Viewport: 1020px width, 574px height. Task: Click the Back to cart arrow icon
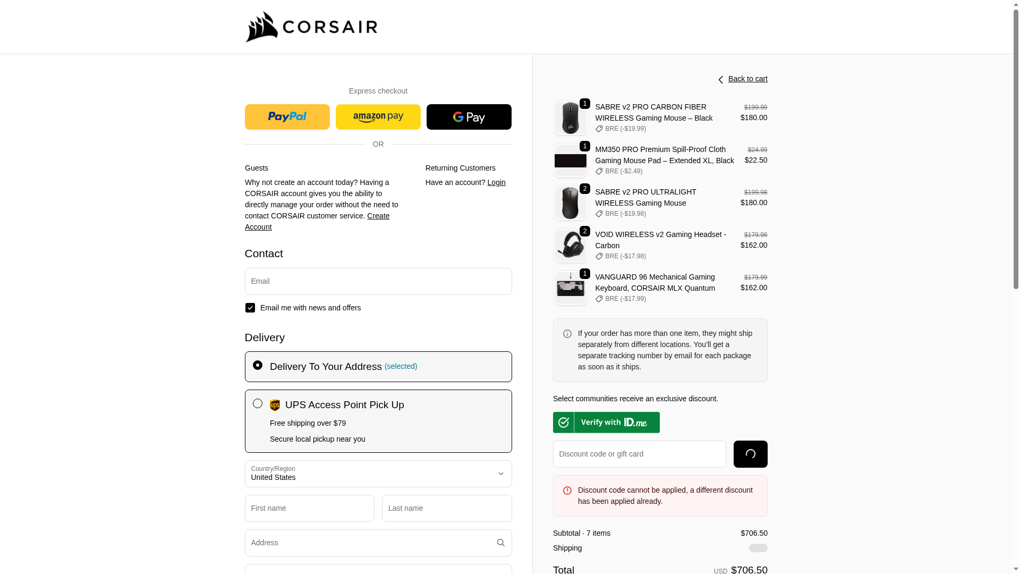[721, 80]
